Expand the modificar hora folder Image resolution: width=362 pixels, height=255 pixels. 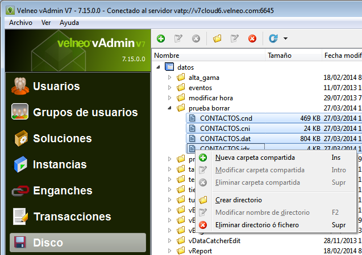click(x=170, y=98)
